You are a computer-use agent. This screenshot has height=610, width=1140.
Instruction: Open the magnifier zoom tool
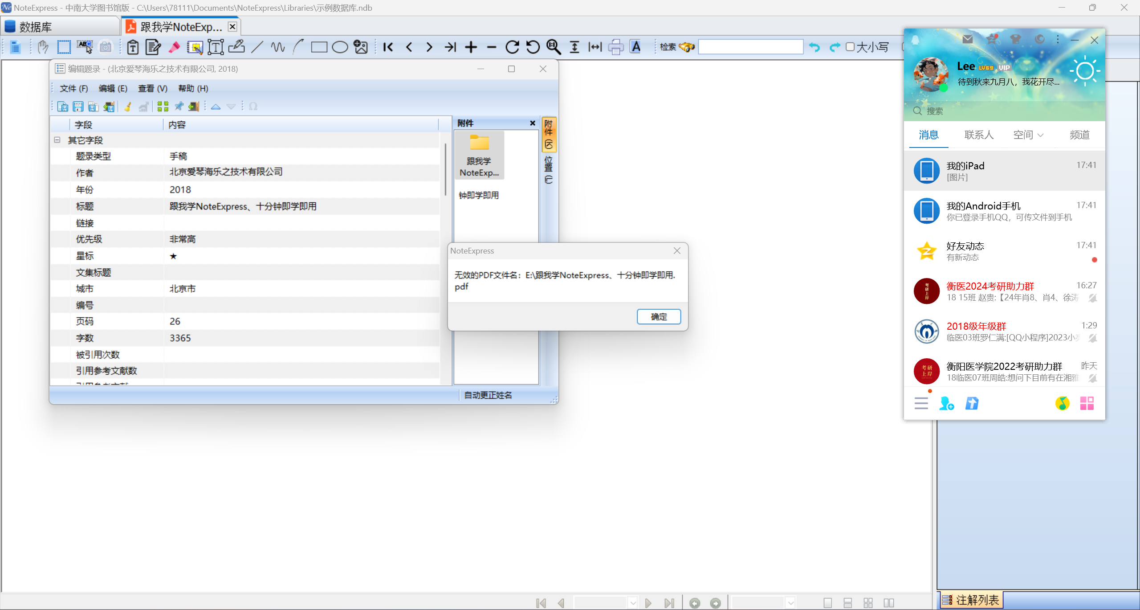point(554,47)
